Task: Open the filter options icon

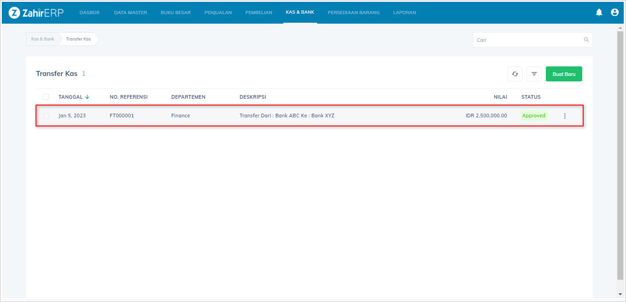Action: (534, 74)
